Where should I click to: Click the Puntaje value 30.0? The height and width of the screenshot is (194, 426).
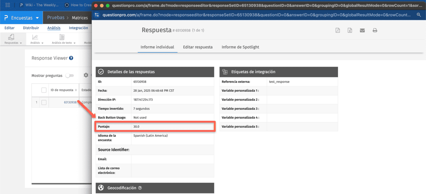[x=137, y=126]
